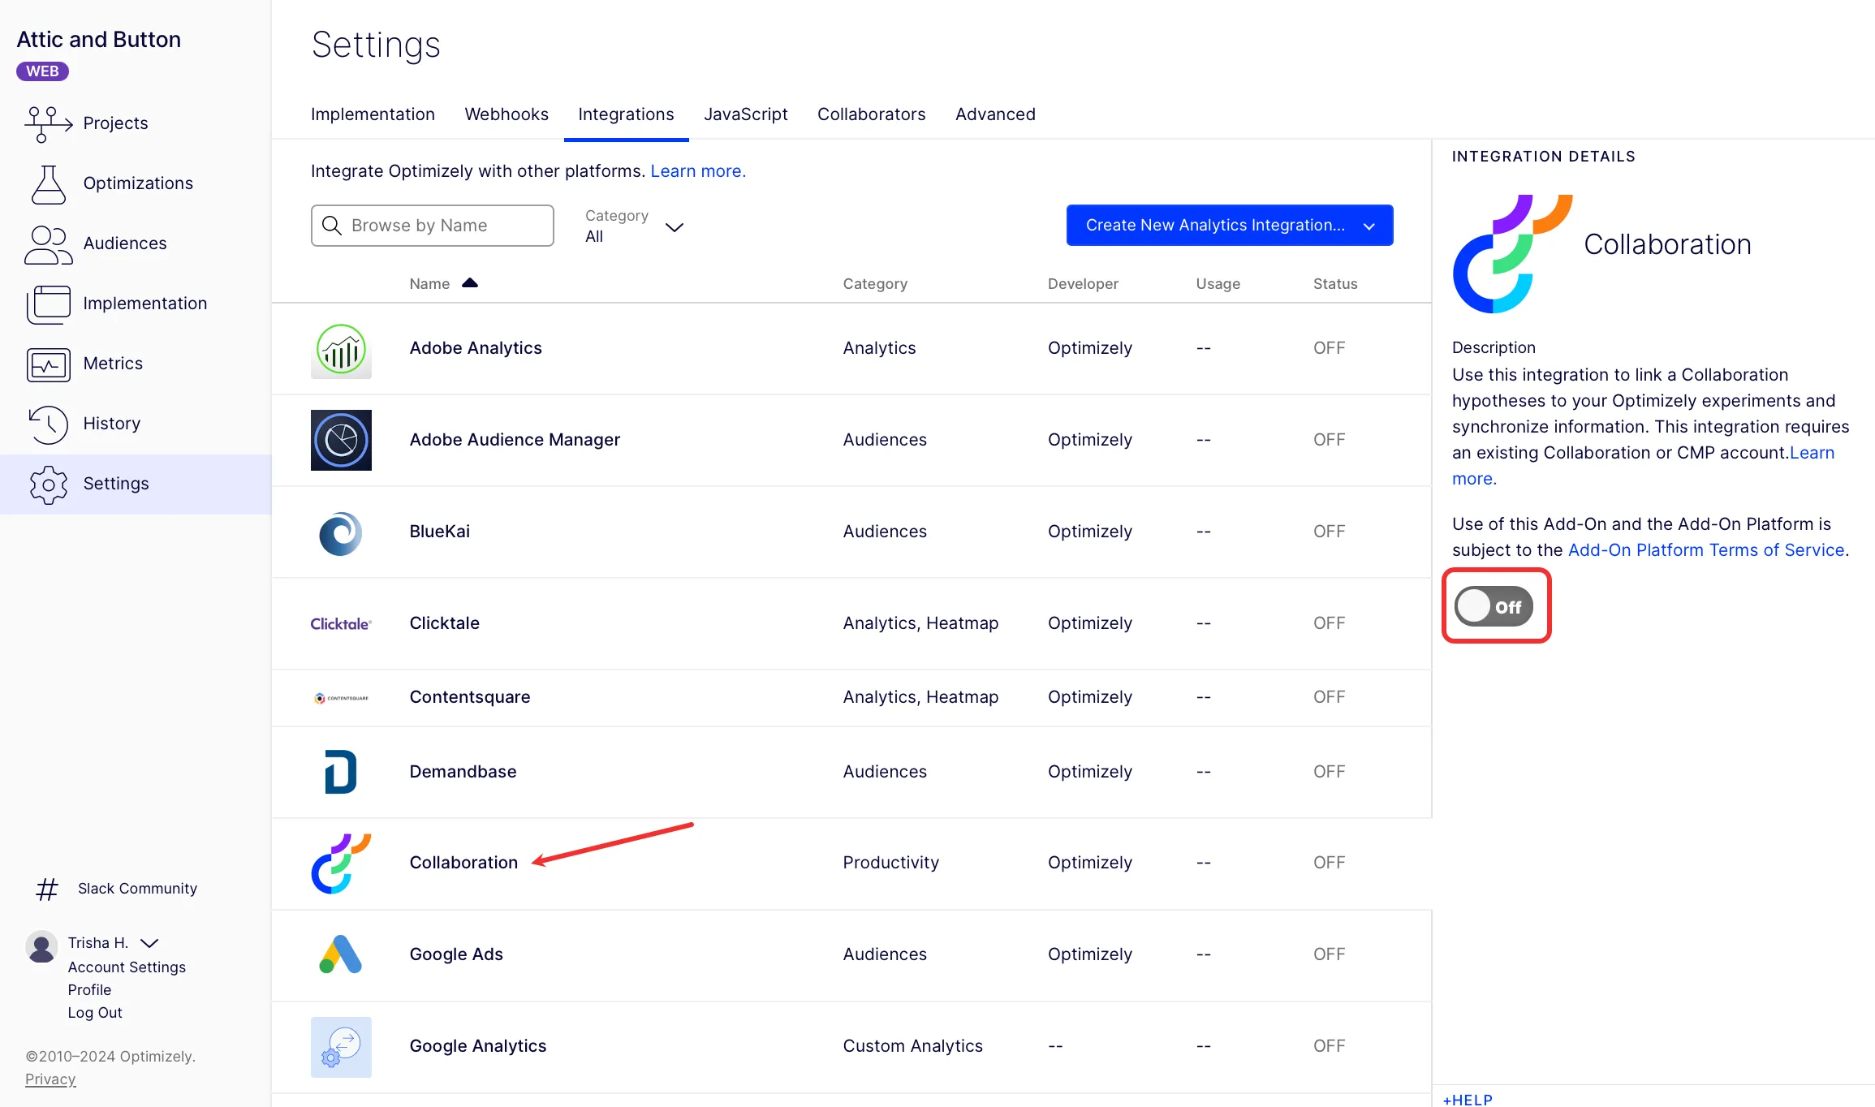Viewport: 1875px width, 1107px height.
Task: Select the Google Analytics integration name
Action: pos(478,1046)
